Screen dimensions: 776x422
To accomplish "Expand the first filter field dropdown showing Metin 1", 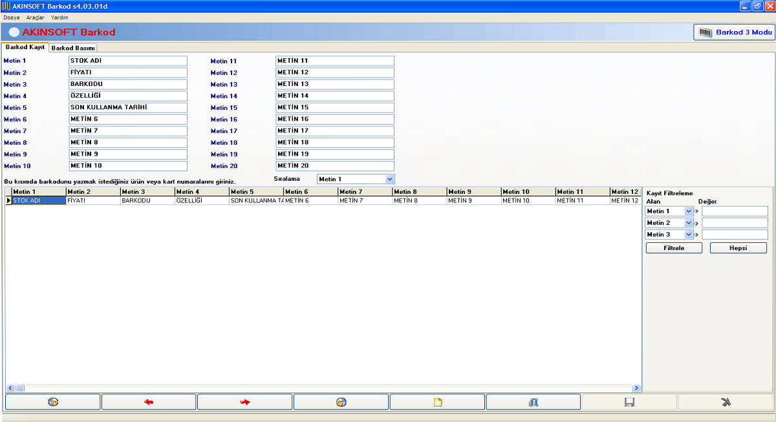I will click(x=688, y=211).
